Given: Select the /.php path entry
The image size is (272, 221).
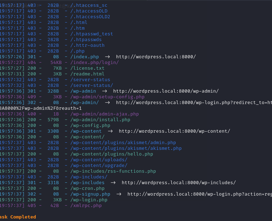Looking at the screenshot, I should pyautogui.click(x=77, y=51).
